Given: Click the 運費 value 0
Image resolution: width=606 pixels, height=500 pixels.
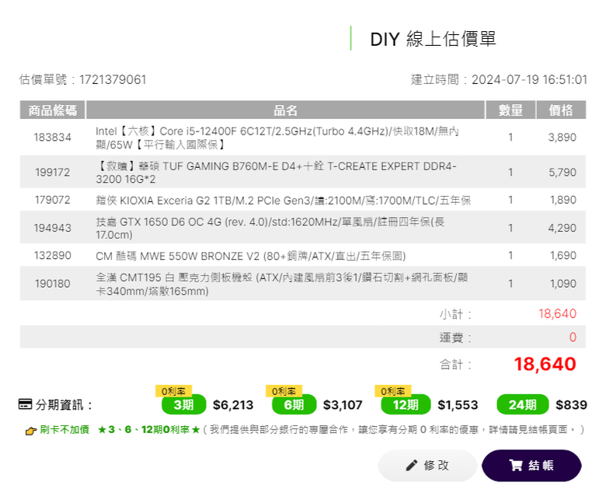Looking at the screenshot, I should pyautogui.click(x=573, y=337).
